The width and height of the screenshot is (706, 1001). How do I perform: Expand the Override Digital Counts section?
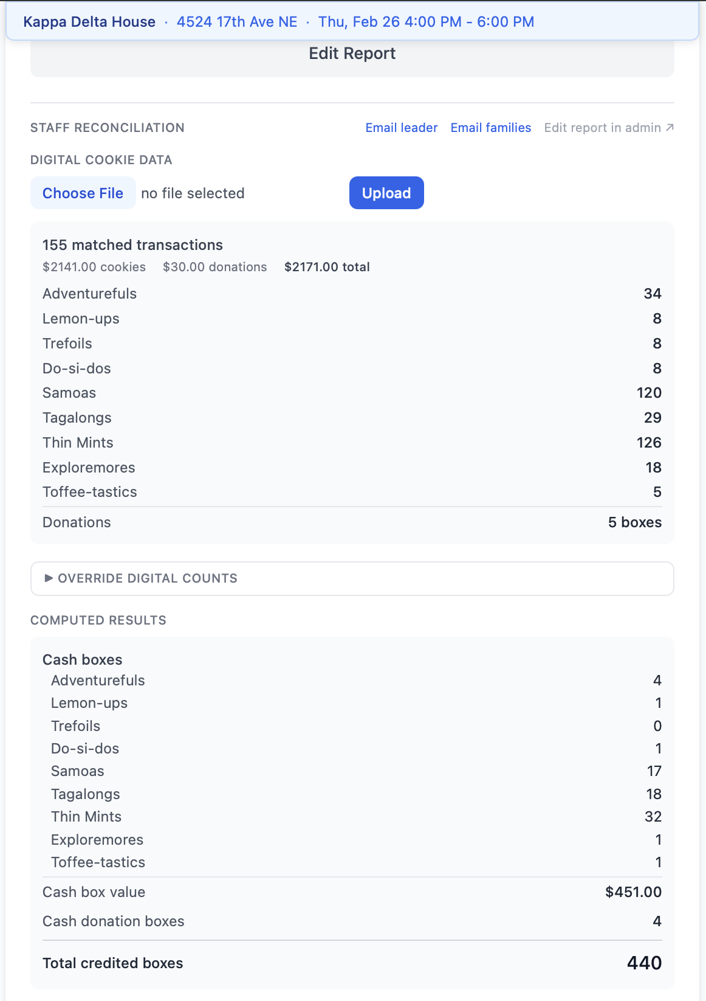[141, 578]
